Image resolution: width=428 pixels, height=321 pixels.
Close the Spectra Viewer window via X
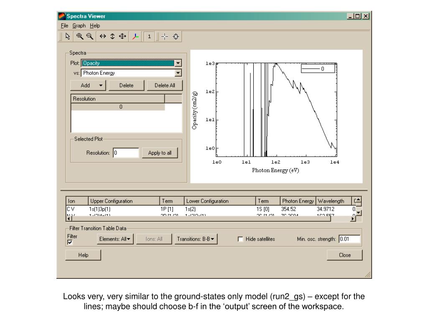366,16
